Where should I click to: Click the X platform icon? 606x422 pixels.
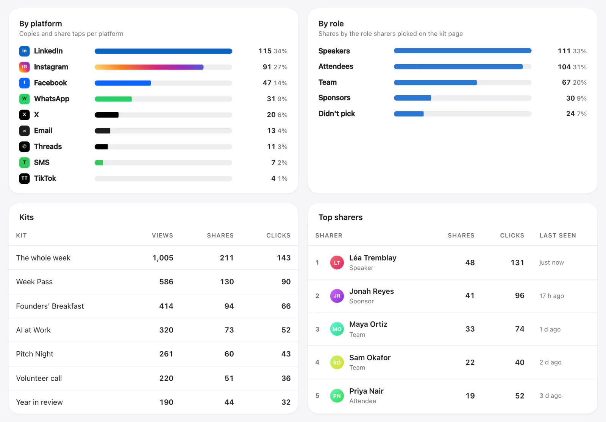(24, 115)
